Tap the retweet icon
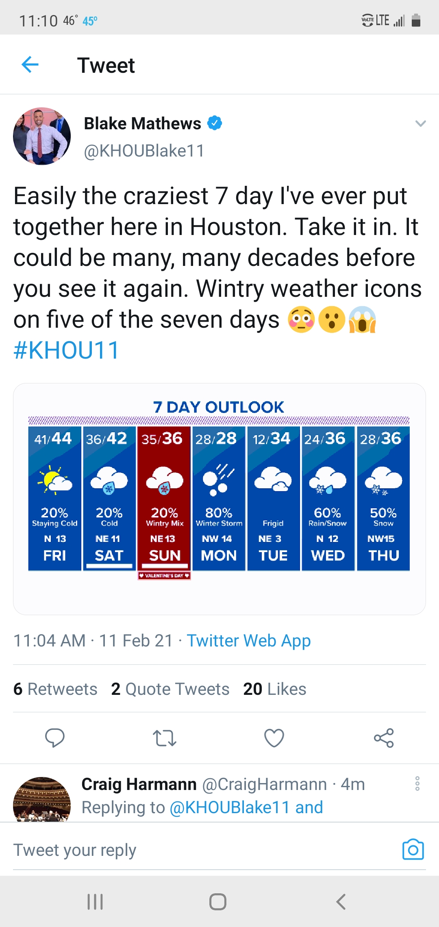The height and width of the screenshot is (927, 439). point(164,738)
